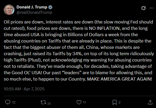Click the 10:55 AM timestamp
The height and width of the screenshot is (108, 156).
pos(12,89)
